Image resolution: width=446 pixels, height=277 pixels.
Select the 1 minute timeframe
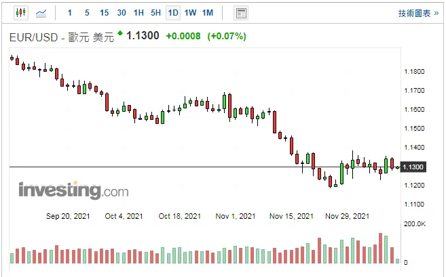pyautogui.click(x=70, y=13)
